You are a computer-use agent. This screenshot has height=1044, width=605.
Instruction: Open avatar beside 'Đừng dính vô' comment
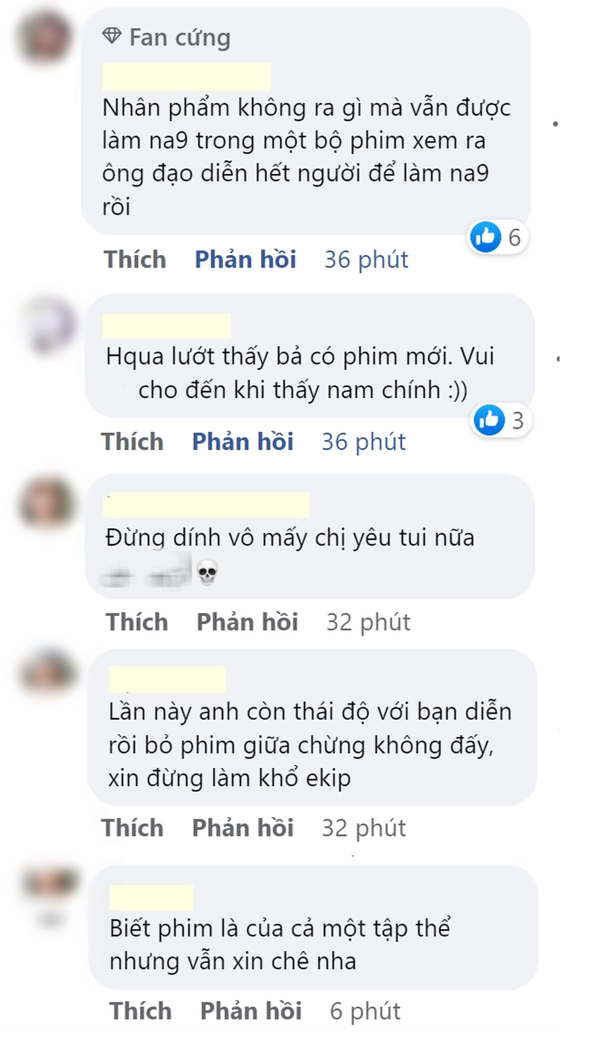48,503
